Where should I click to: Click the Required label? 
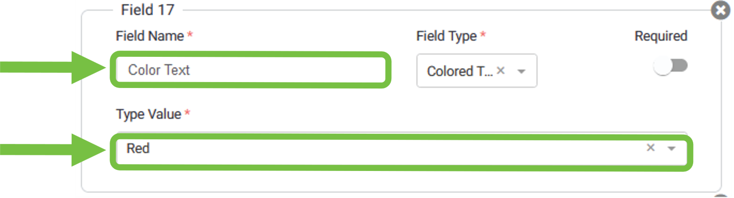tap(661, 36)
